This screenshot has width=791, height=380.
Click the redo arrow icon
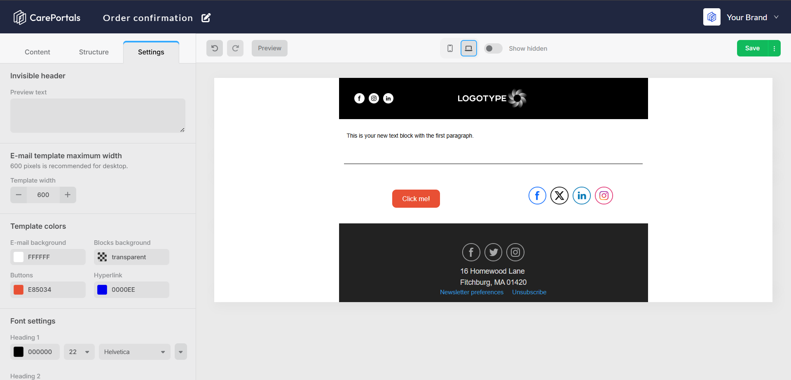[235, 48]
